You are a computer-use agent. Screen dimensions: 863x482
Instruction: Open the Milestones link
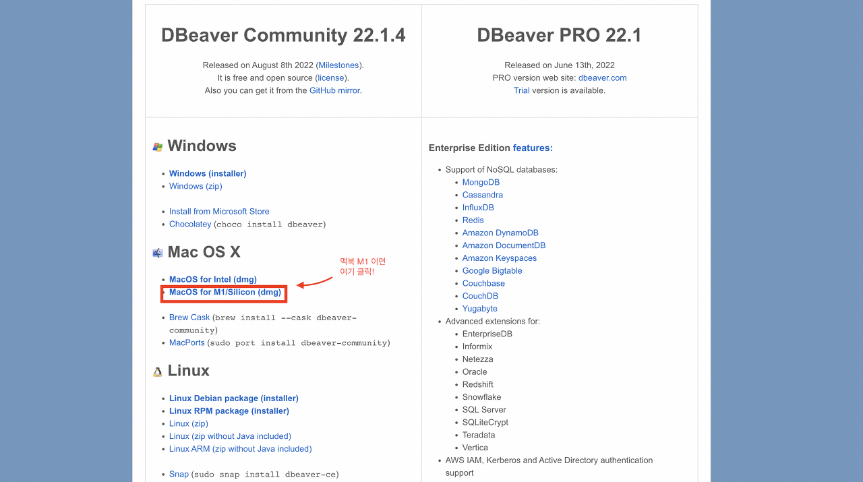(340, 65)
